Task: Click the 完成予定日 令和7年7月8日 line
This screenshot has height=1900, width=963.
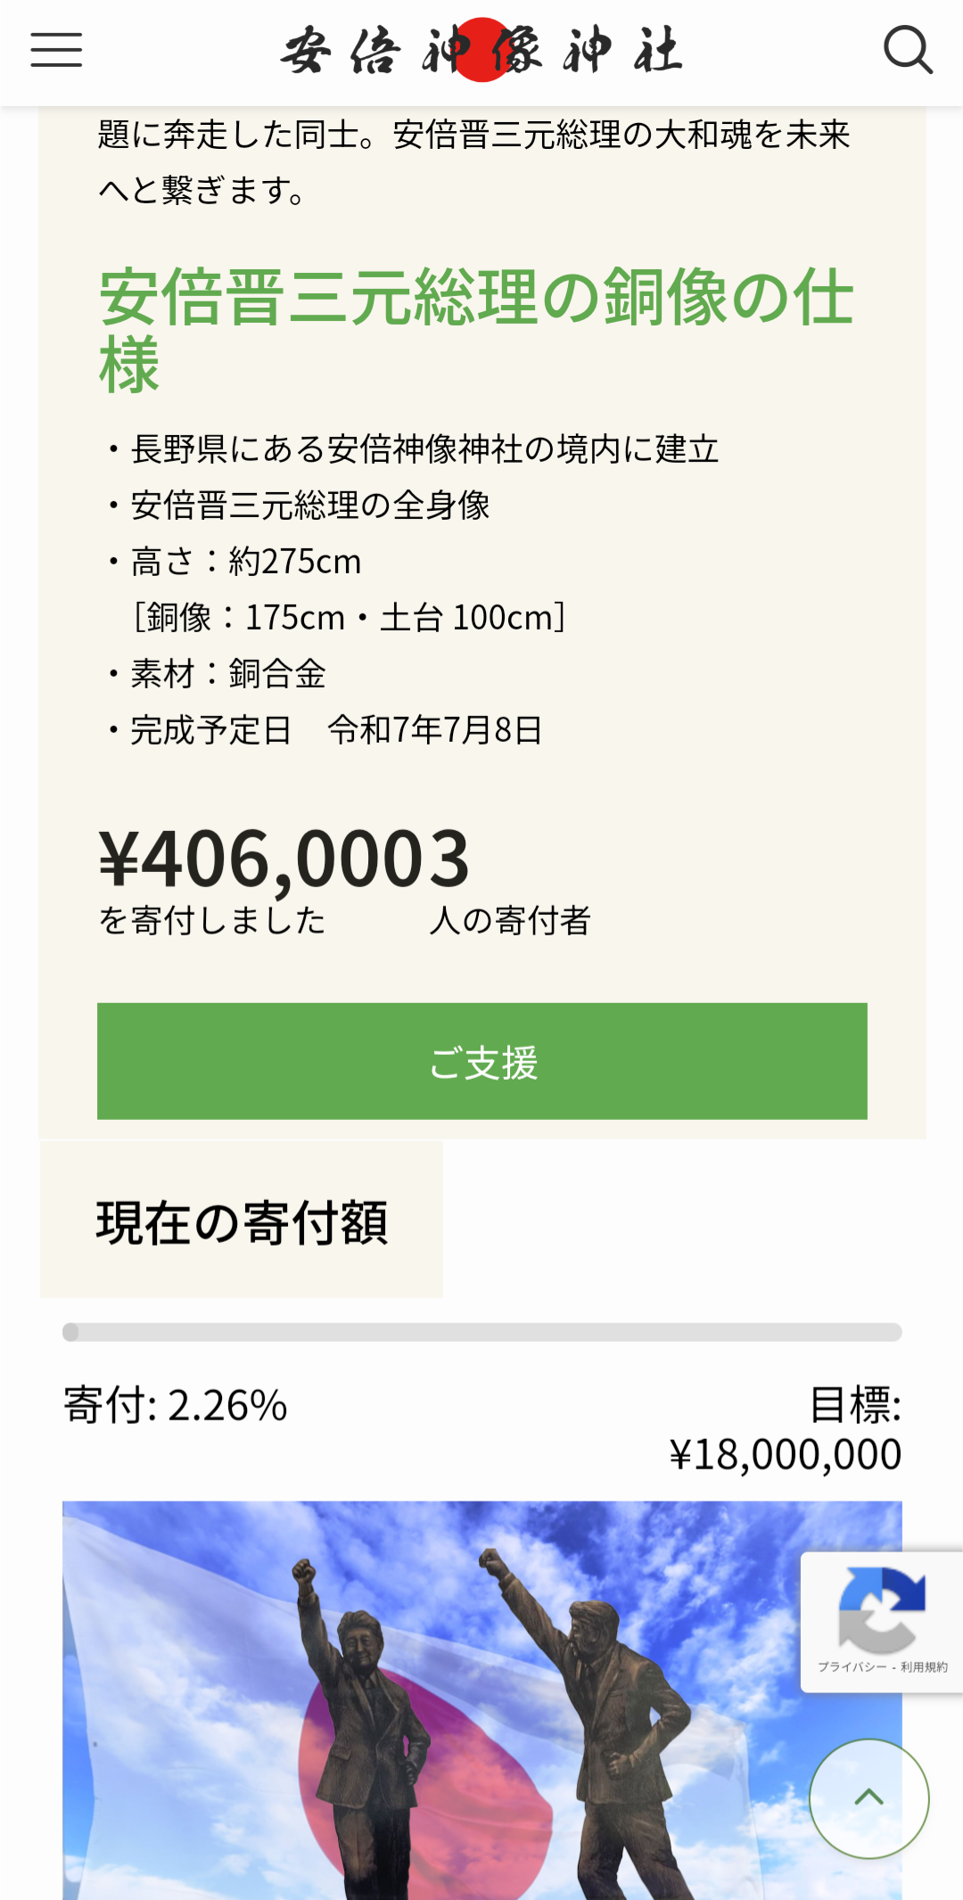Action: coord(335,730)
